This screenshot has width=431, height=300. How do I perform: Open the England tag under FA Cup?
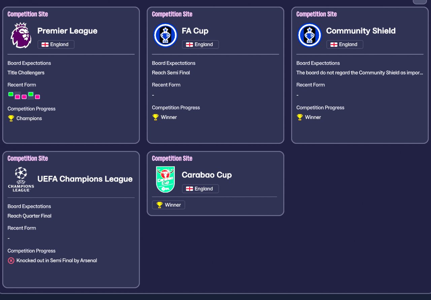200,44
